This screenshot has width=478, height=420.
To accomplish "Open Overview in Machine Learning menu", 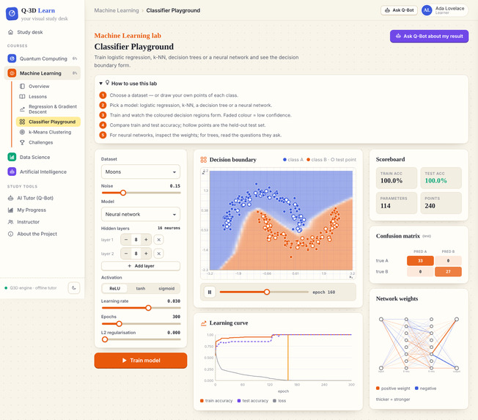I will pyautogui.click(x=48, y=86).
